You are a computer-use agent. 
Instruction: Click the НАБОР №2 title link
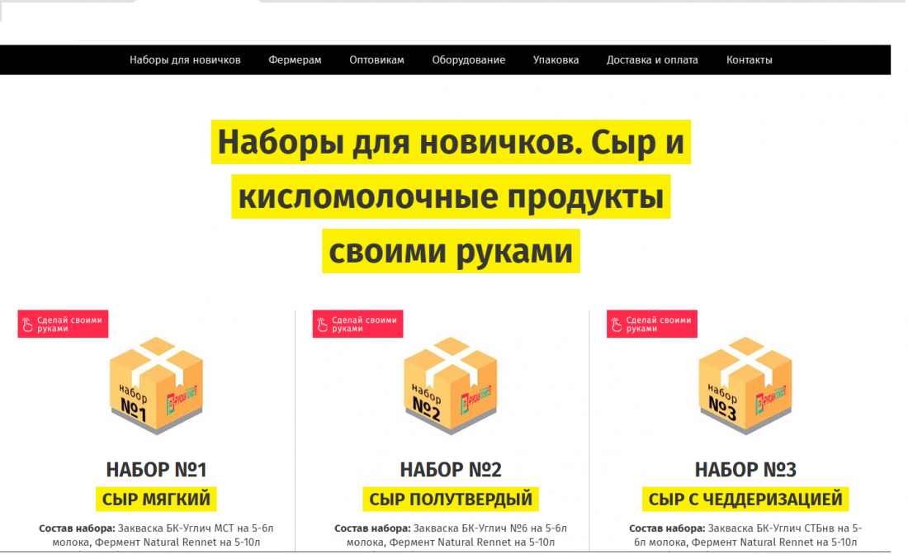451,470
